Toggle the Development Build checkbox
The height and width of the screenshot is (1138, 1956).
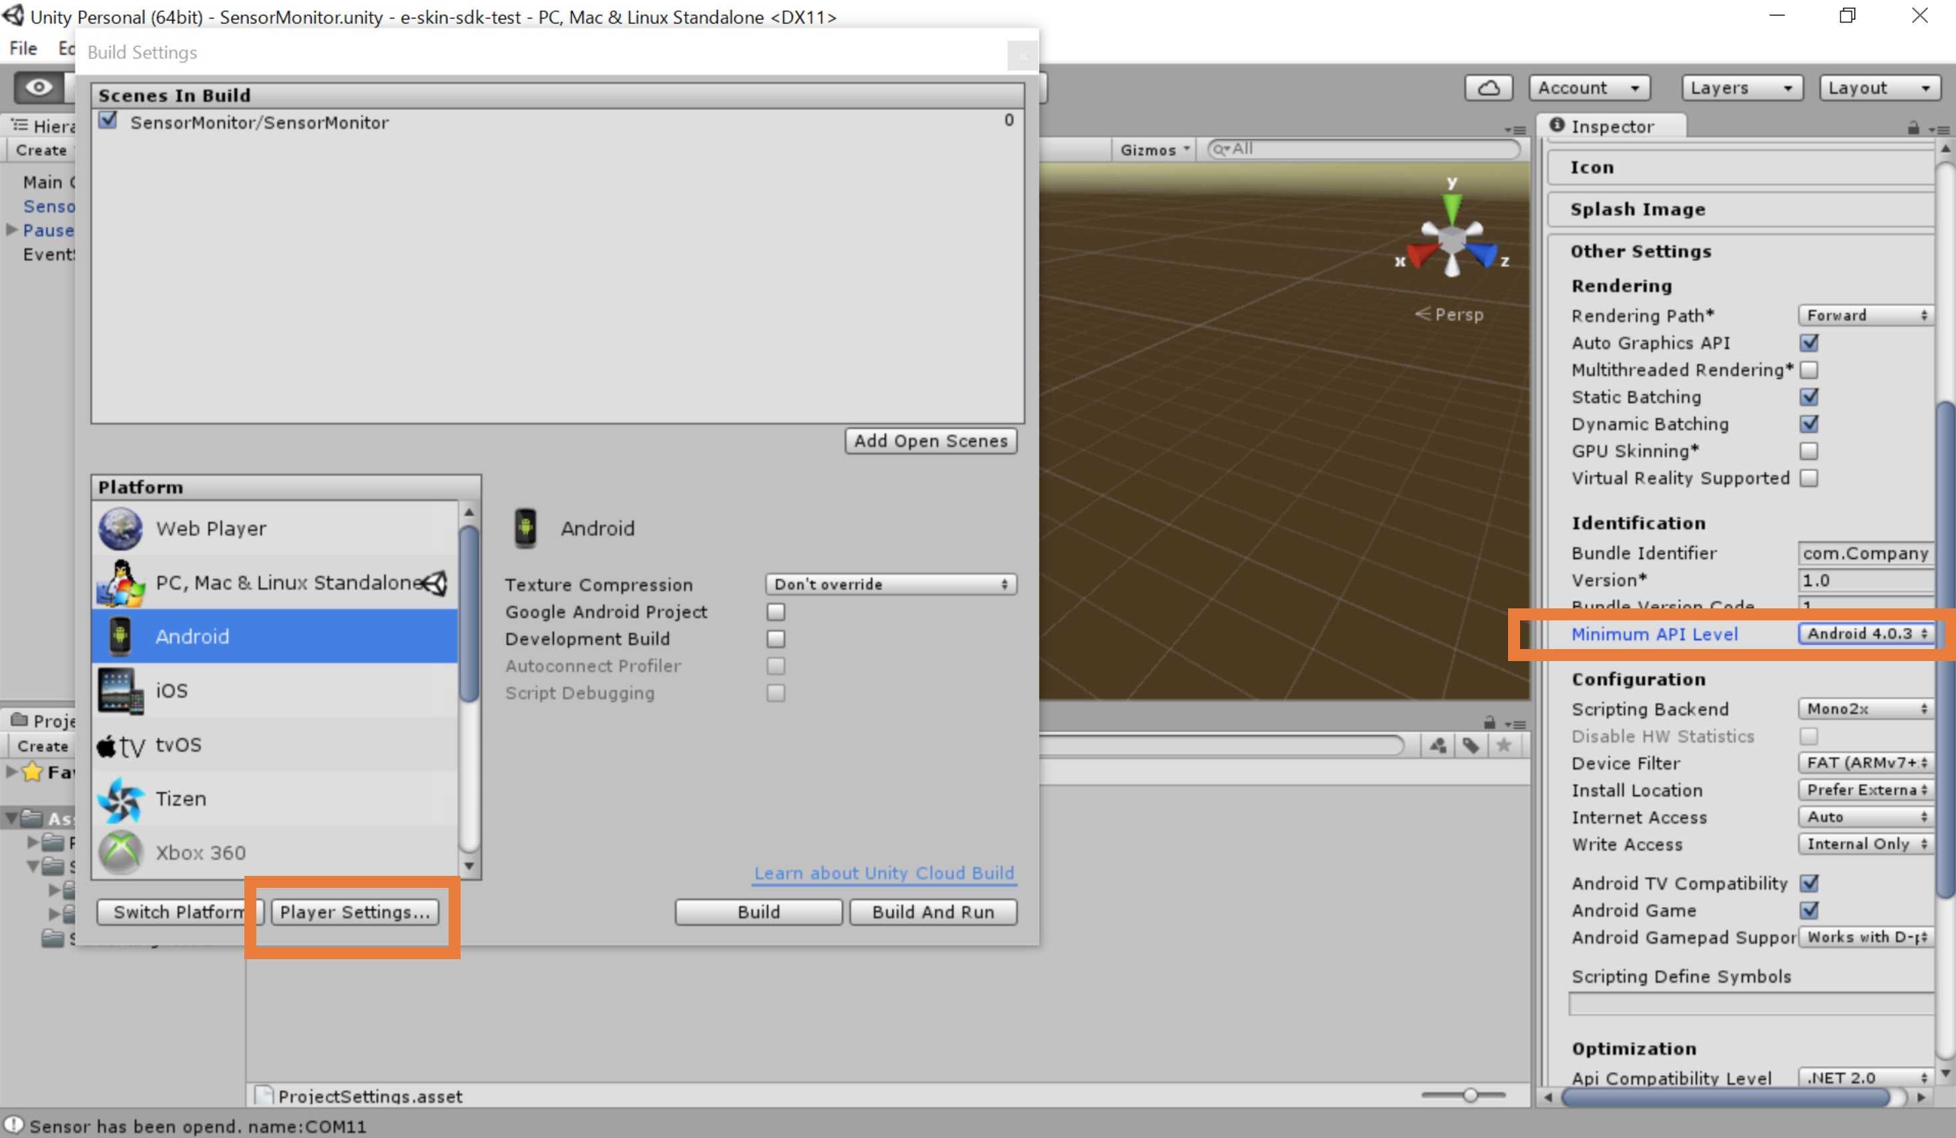pyautogui.click(x=775, y=638)
